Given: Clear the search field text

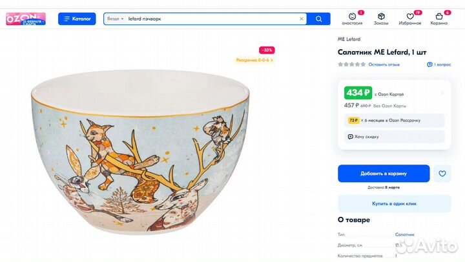Looking at the screenshot, I should click(302, 19).
